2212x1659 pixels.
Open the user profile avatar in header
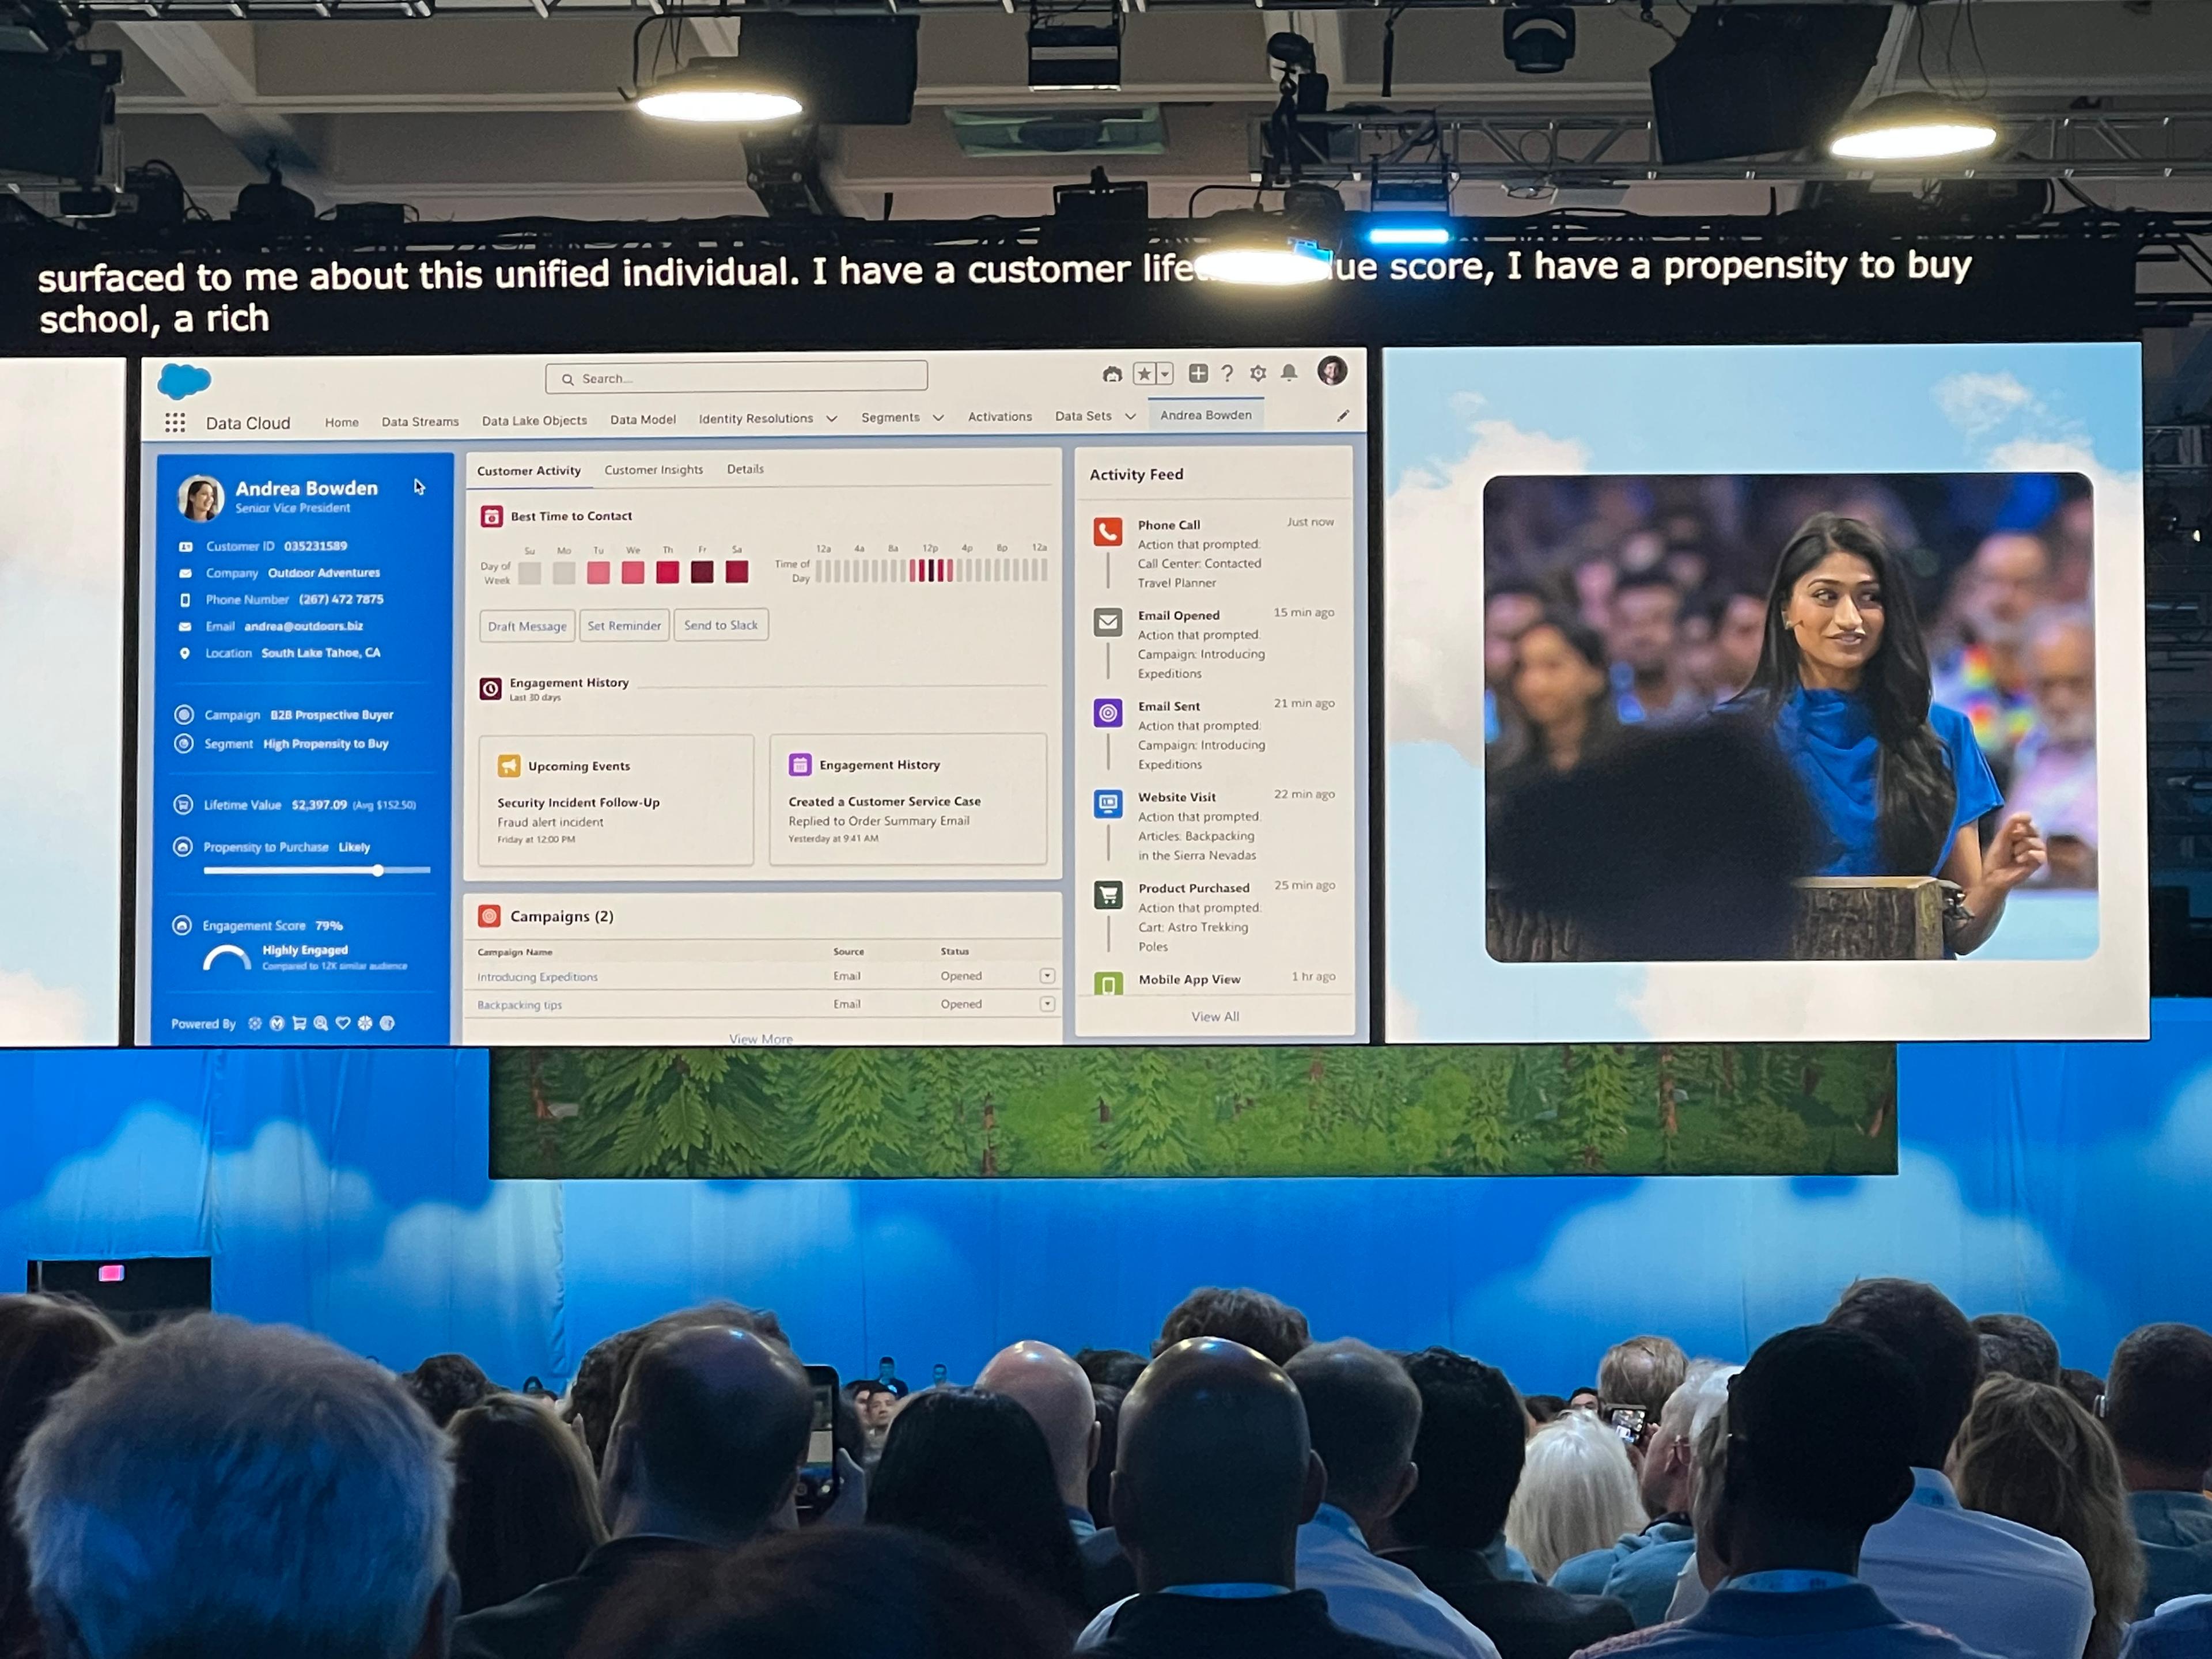[x=1332, y=371]
